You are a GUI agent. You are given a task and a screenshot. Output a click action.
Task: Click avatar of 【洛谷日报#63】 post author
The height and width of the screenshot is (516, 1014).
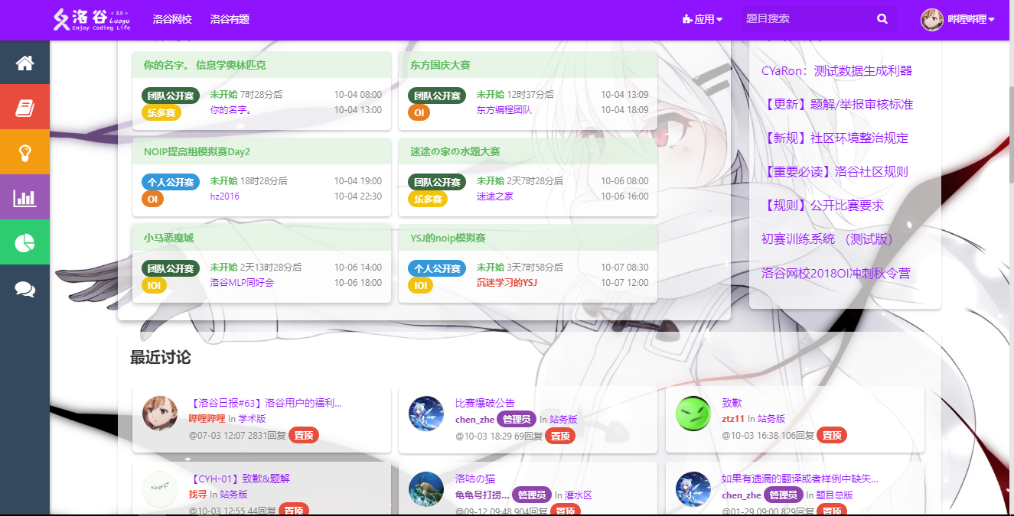160,414
